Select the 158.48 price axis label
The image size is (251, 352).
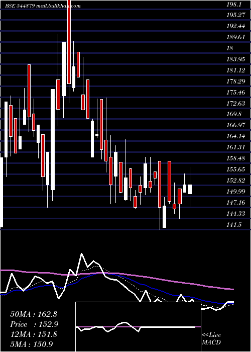click(235, 158)
